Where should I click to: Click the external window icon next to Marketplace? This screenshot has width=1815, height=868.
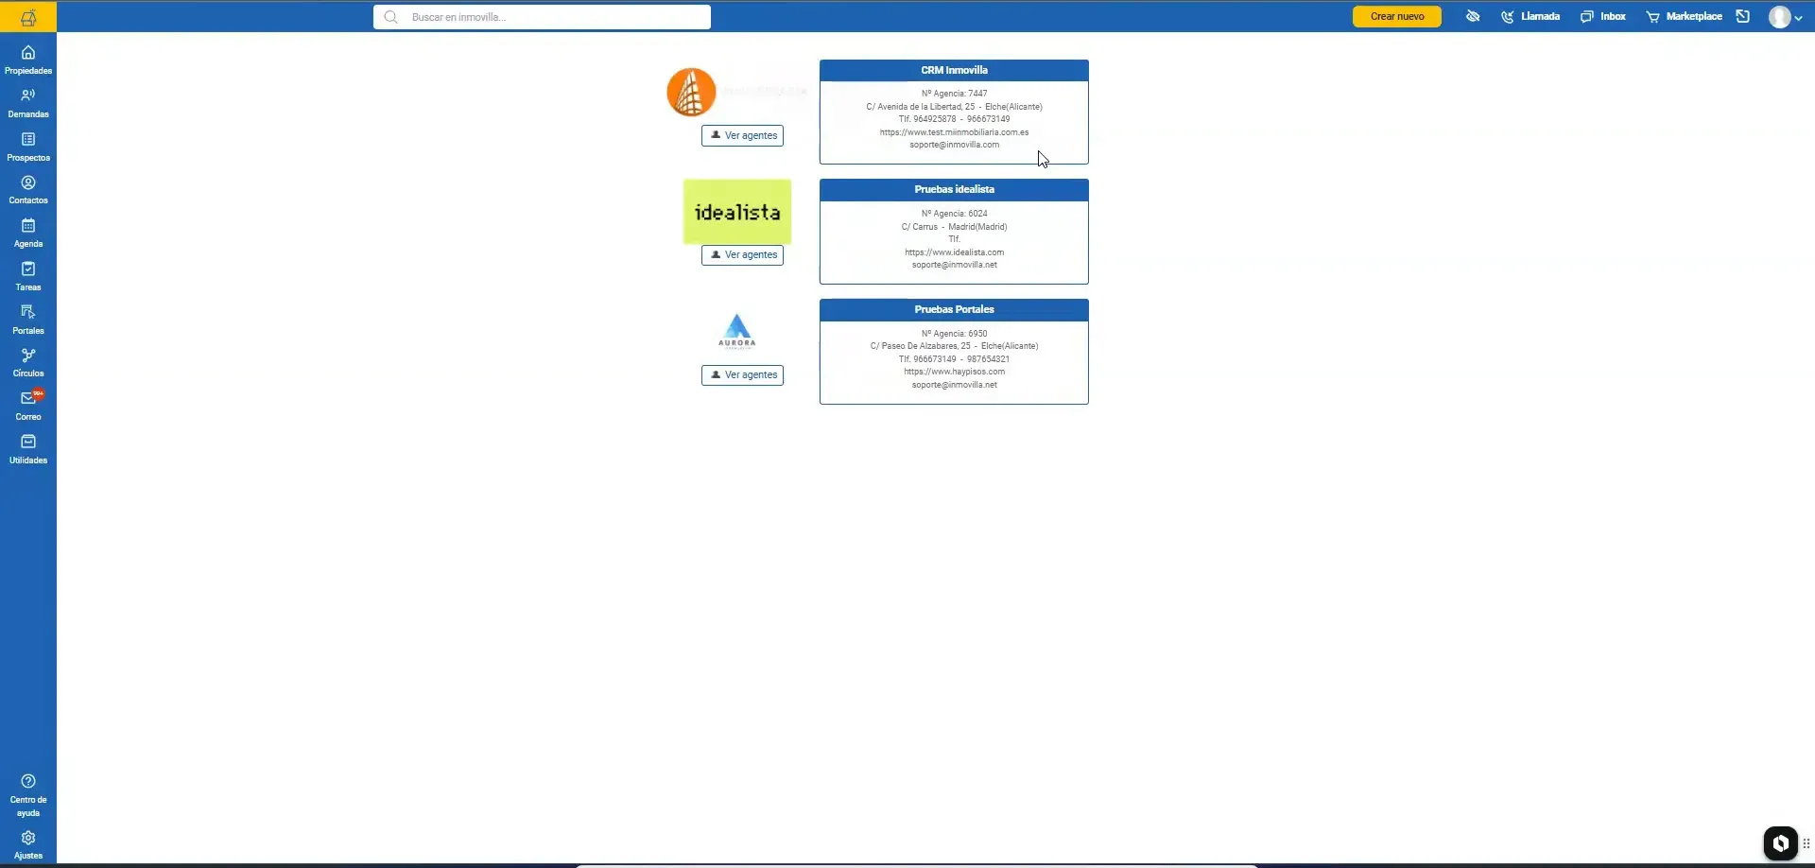[1743, 16]
